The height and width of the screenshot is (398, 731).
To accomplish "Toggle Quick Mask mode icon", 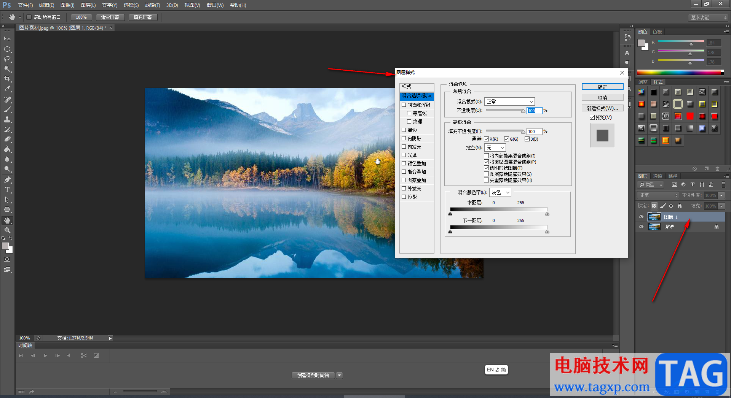I will click(x=7, y=259).
